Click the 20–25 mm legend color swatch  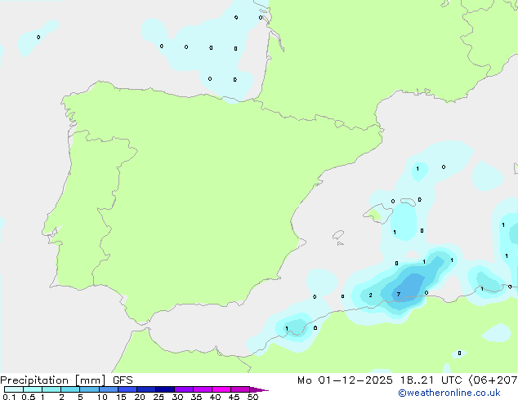click(x=146, y=389)
